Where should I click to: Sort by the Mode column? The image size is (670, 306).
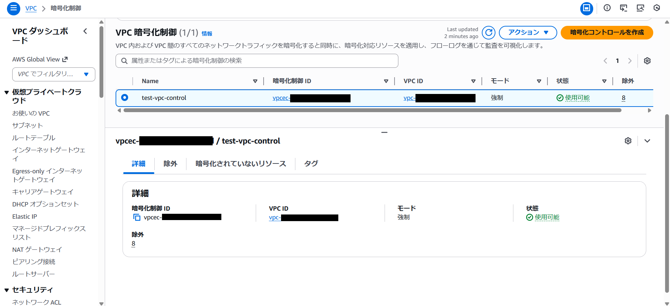coord(539,81)
